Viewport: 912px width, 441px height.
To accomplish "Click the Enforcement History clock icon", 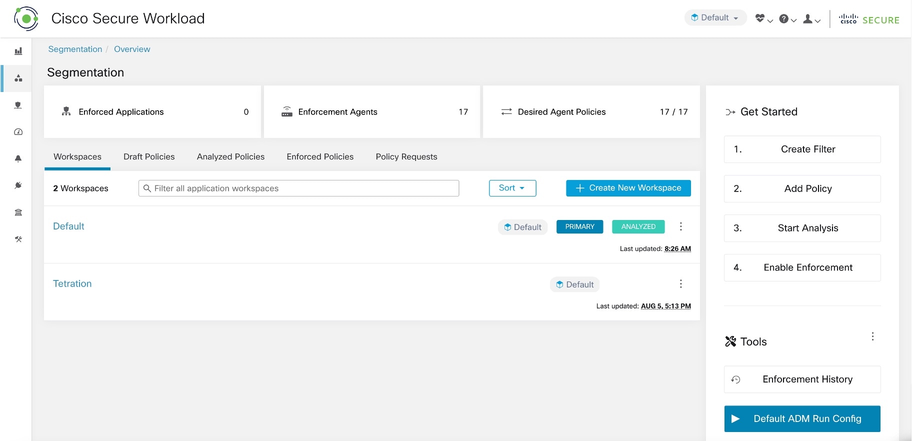I will coord(735,379).
